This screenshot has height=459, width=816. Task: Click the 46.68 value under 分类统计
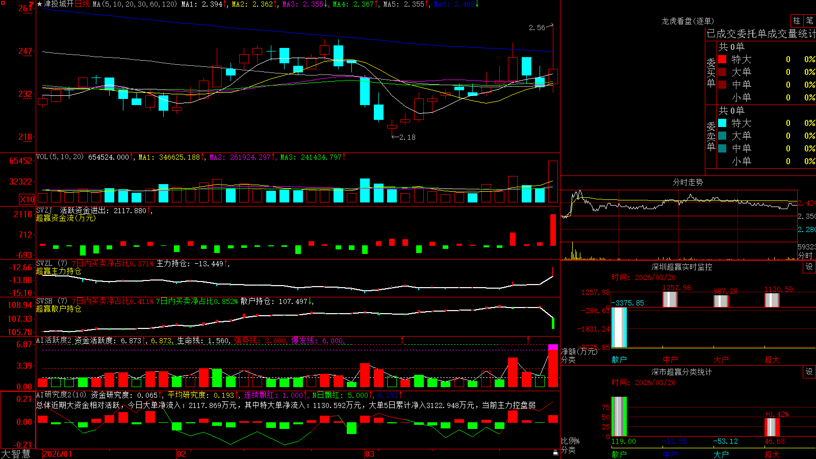click(x=775, y=441)
